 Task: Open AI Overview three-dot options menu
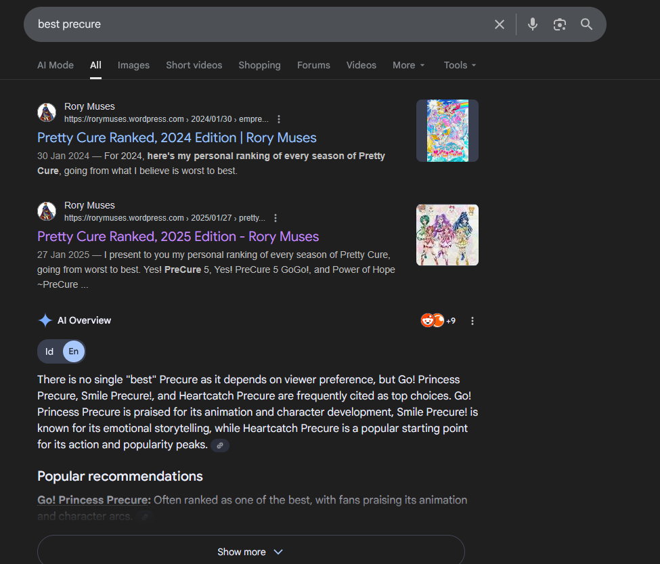472,321
